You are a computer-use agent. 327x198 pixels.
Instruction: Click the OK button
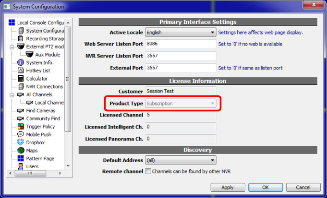(x=266, y=187)
